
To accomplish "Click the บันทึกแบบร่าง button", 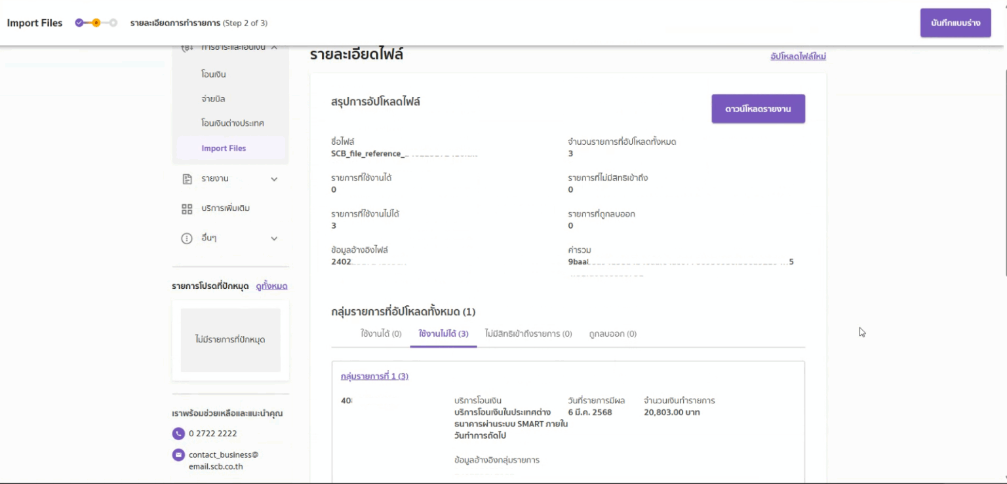I will click(955, 23).
